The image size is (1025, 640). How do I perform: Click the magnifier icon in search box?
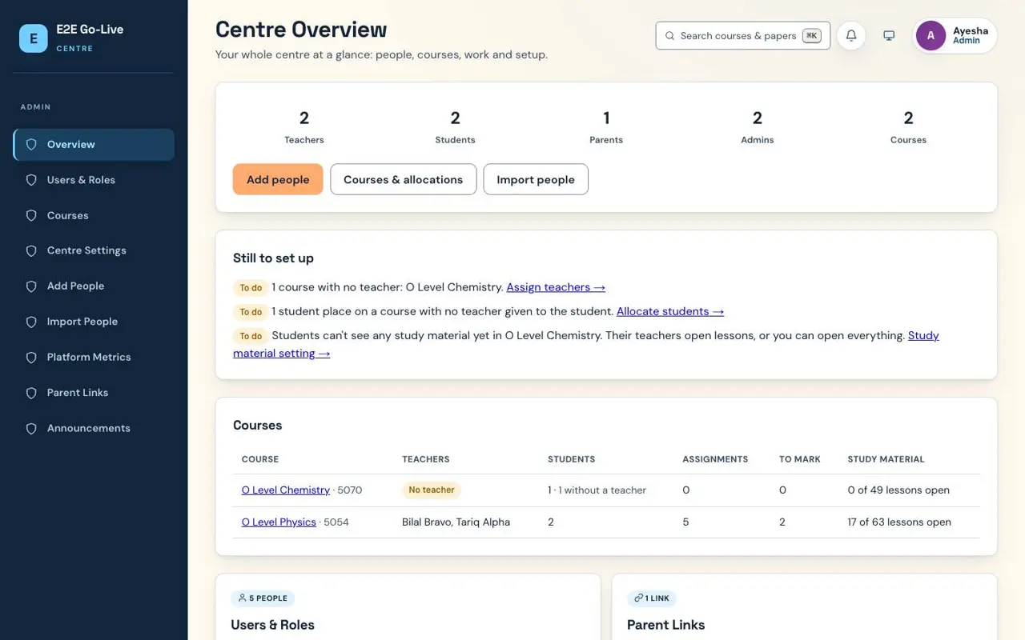[x=670, y=36]
